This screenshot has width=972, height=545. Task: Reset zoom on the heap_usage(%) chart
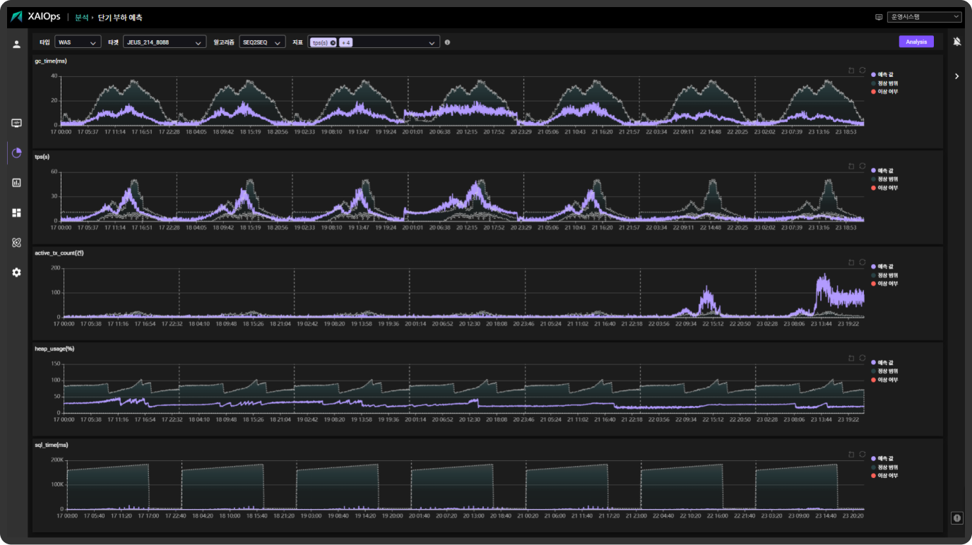coord(852,358)
